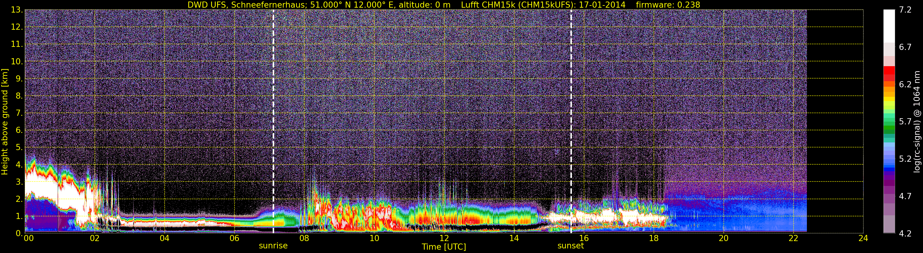Click the time axis tick label 08
The height and width of the screenshot is (253, 923).
tap(304, 239)
